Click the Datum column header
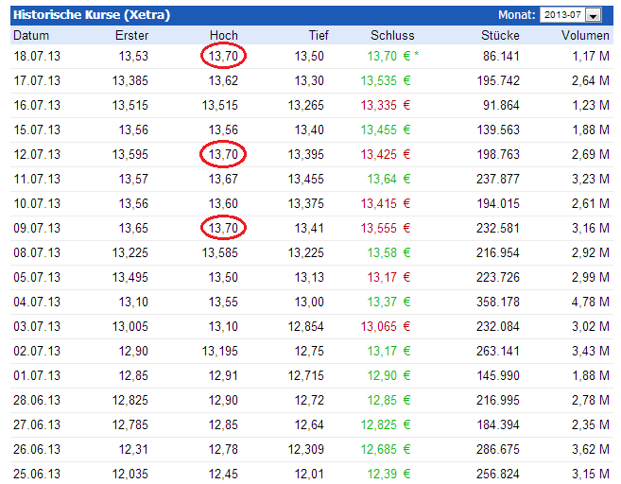The image size is (621, 484). (x=31, y=36)
